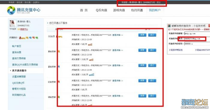Expand the 您已开通以下服务 section arrow

click(48, 23)
